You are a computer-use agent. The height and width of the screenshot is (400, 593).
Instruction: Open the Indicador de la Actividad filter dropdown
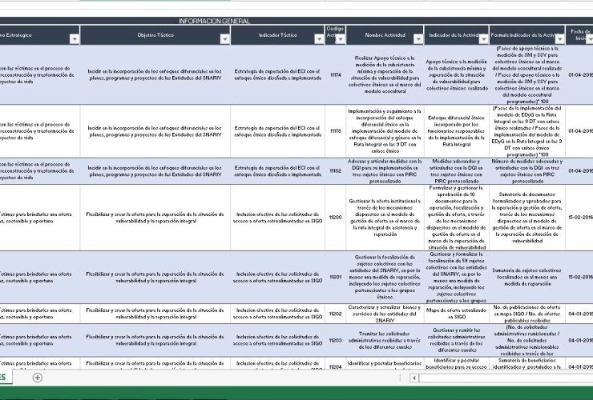tap(484, 39)
